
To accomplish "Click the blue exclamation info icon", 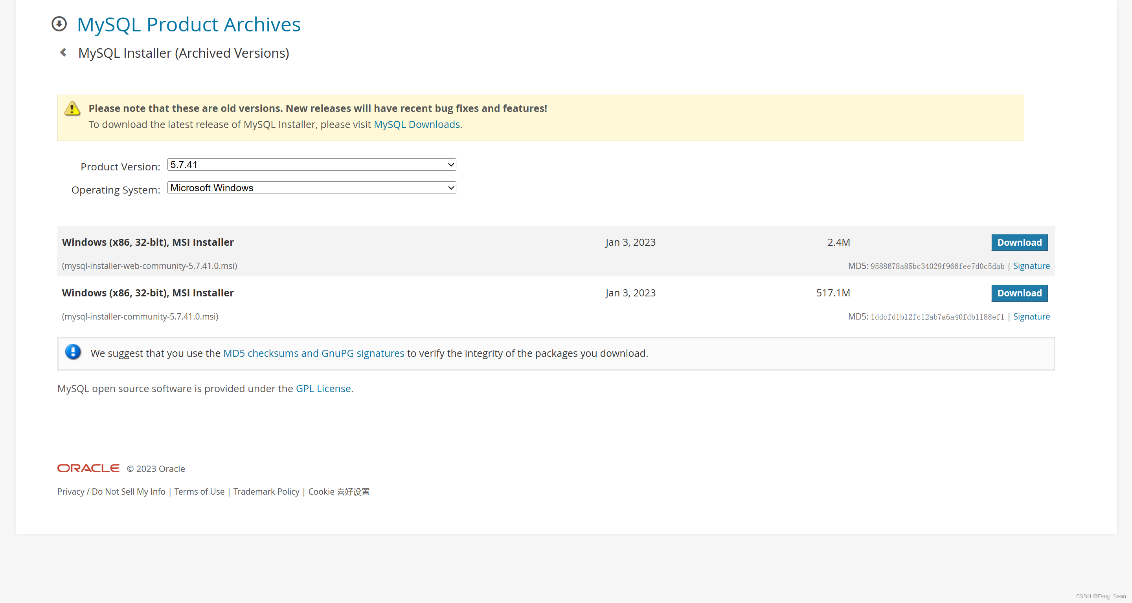I will pos(73,353).
